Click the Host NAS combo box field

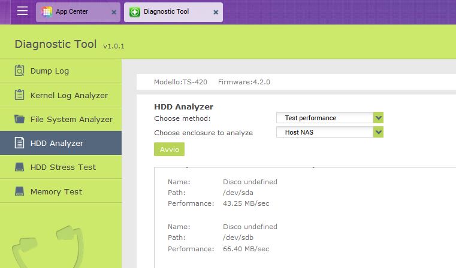click(x=324, y=133)
